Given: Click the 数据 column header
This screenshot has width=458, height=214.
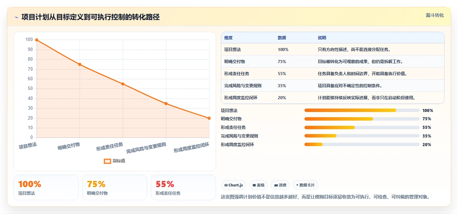Looking at the screenshot, I should tap(282, 38).
